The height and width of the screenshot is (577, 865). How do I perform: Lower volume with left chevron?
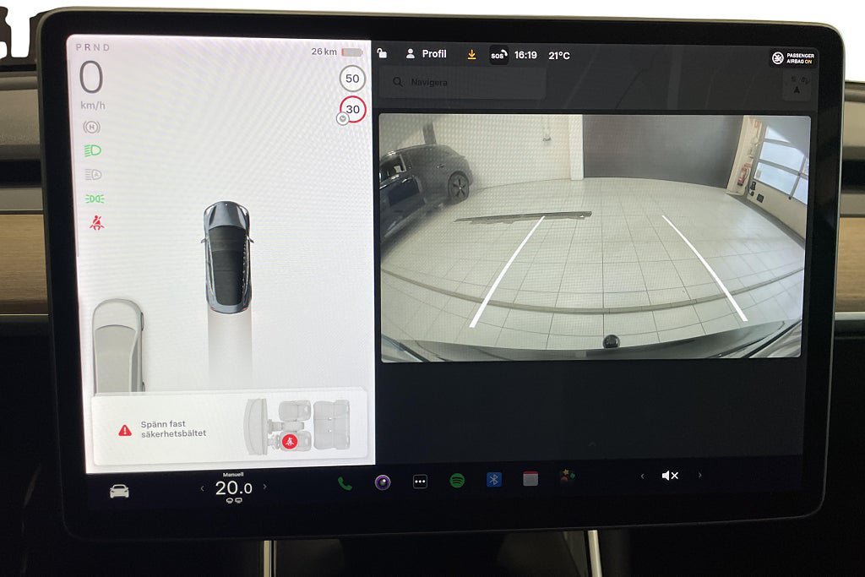642,476
